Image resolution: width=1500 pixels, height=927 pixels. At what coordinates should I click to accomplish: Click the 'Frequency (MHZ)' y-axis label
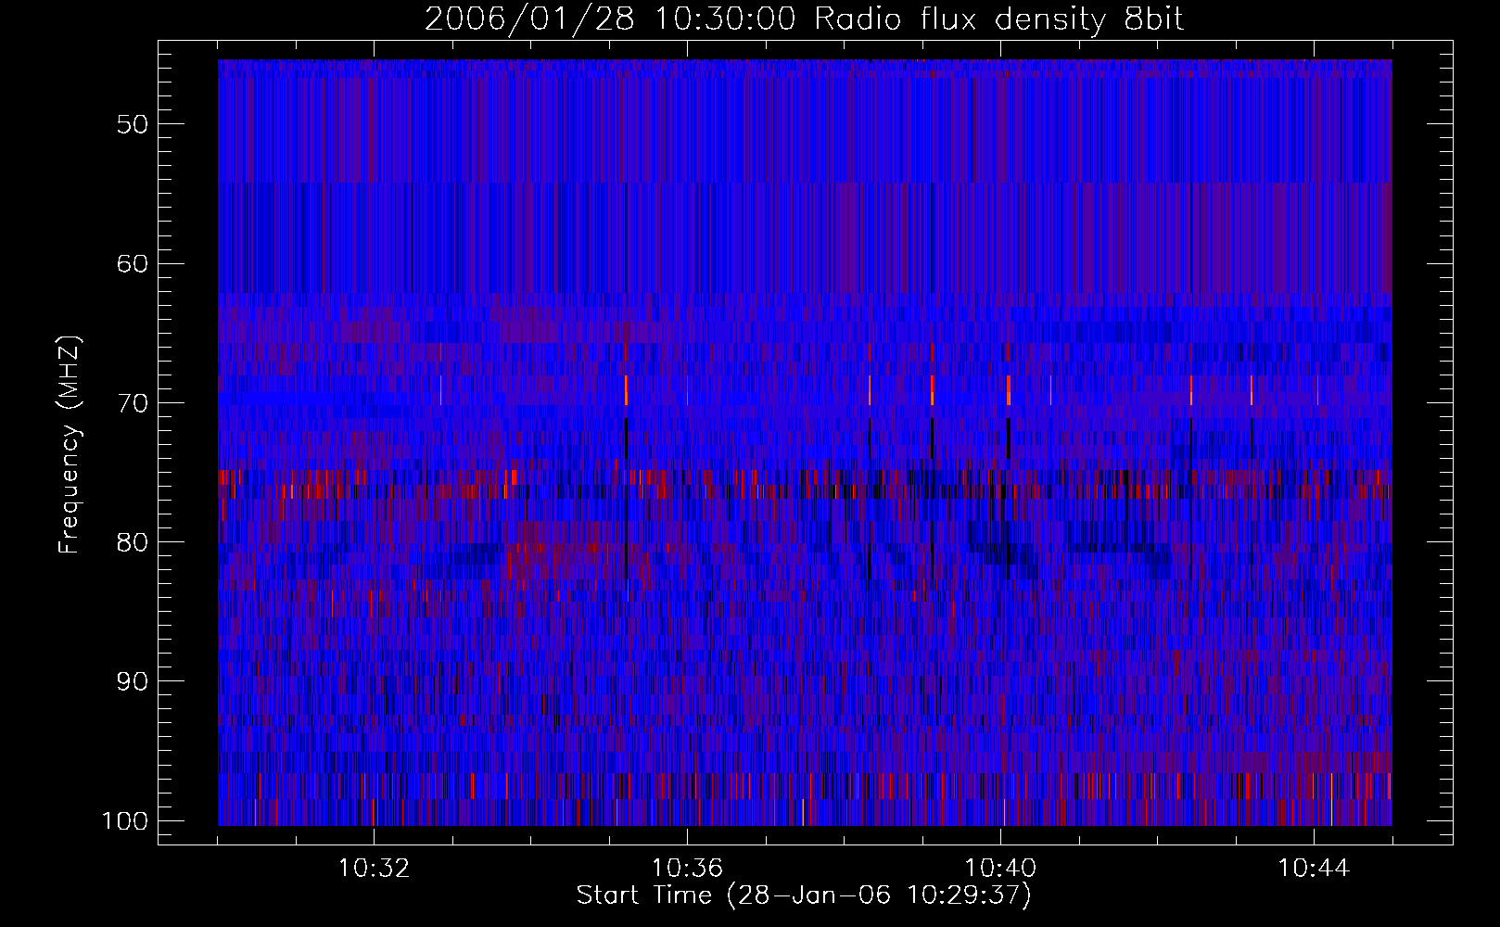[70, 445]
